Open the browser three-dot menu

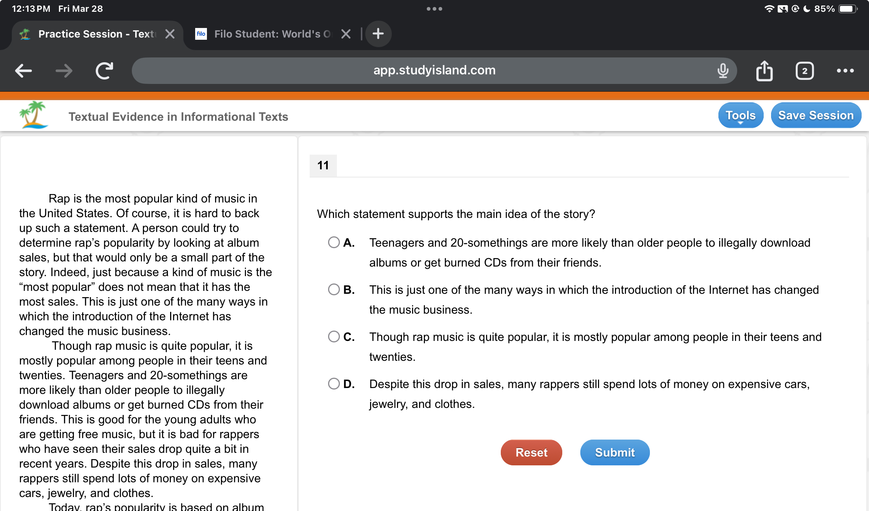[845, 71]
